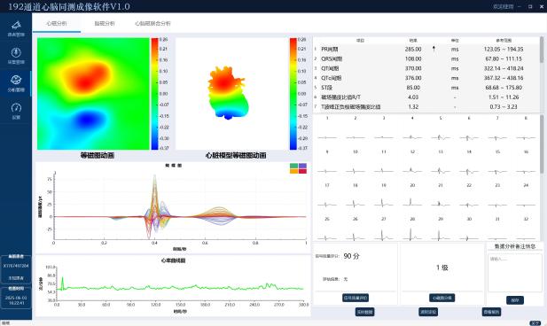Click the color scale bar beside heart model
The width and height of the screenshot is (547, 326).
point(293,94)
